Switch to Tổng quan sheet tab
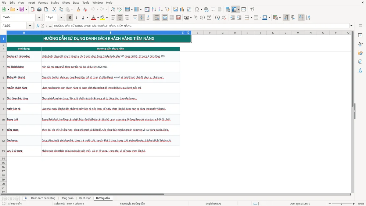This screenshot has width=366, height=206. [67, 198]
